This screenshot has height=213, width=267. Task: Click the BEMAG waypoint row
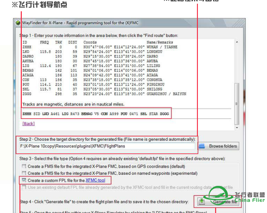(90, 70)
